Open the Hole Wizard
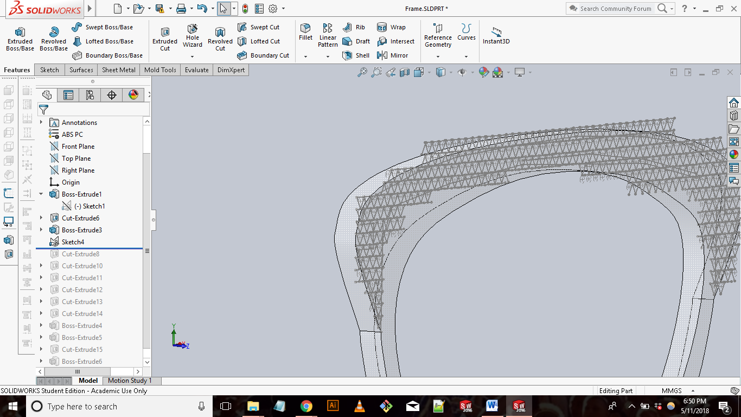 (193, 36)
